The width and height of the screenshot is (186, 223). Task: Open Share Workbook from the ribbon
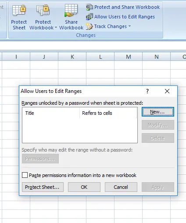pos(71,17)
